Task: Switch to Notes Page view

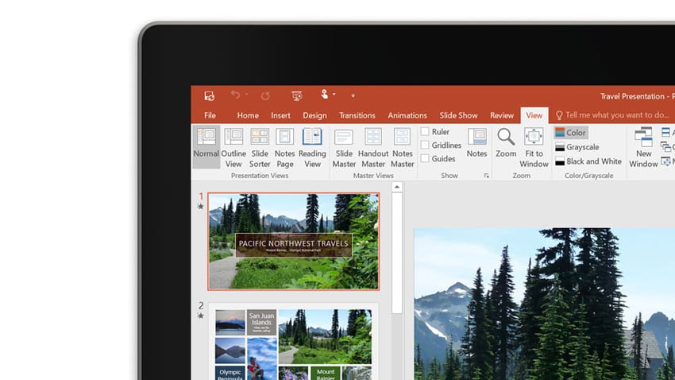Action: click(x=285, y=147)
